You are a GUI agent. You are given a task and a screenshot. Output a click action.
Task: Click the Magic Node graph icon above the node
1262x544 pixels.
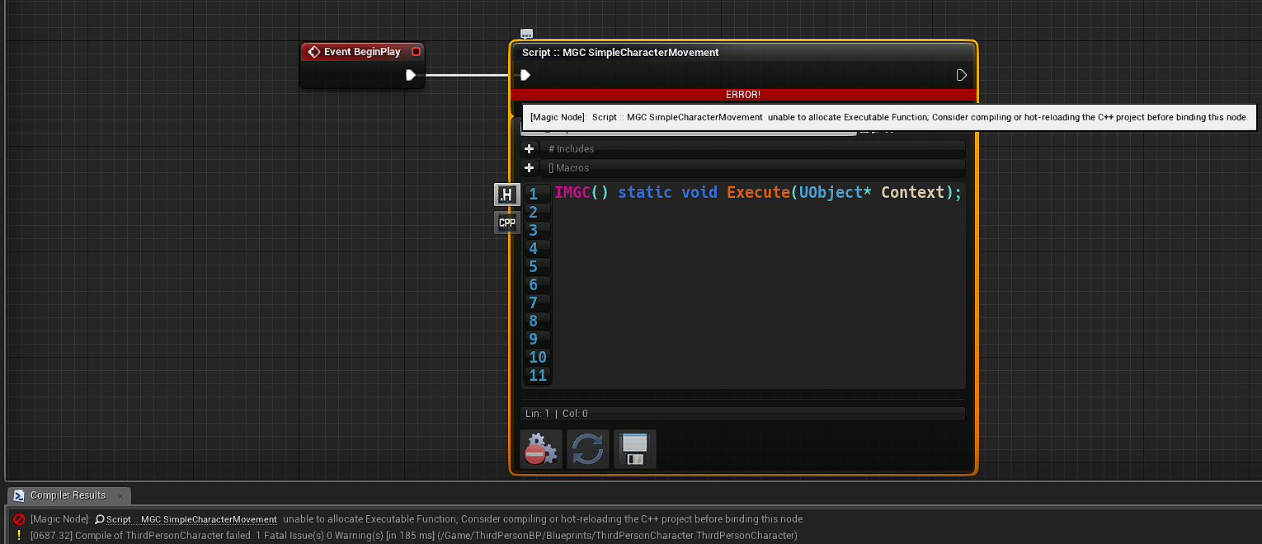tap(526, 33)
